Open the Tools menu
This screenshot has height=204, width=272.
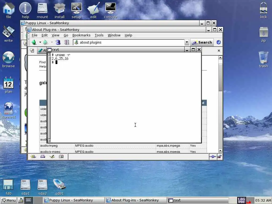pyautogui.click(x=99, y=35)
